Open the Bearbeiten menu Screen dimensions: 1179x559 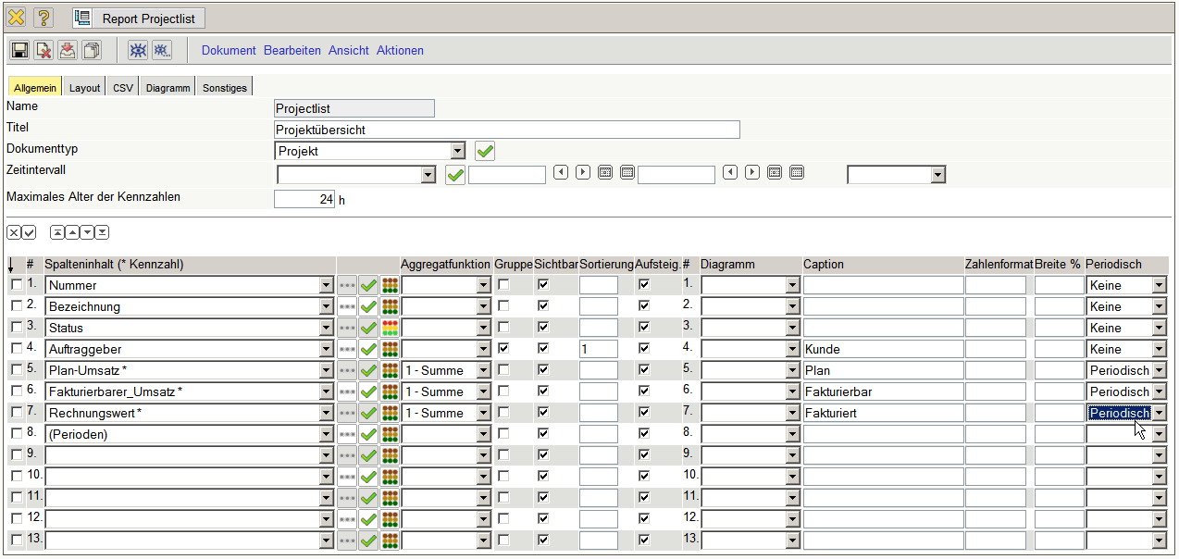coord(292,51)
